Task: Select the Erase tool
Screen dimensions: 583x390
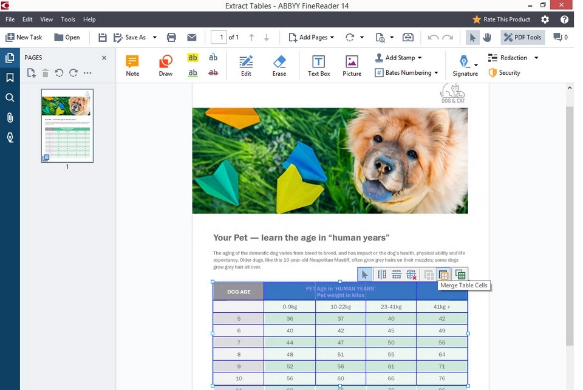Action: (x=279, y=66)
